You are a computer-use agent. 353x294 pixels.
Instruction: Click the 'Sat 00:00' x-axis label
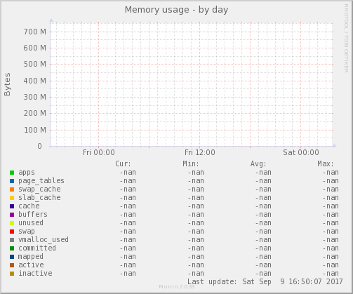point(301,152)
